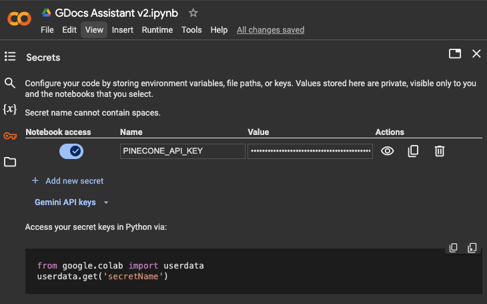Toggle notebook access for PINECONE_API_KEY
Image resolution: width=487 pixels, height=304 pixels.
point(71,151)
